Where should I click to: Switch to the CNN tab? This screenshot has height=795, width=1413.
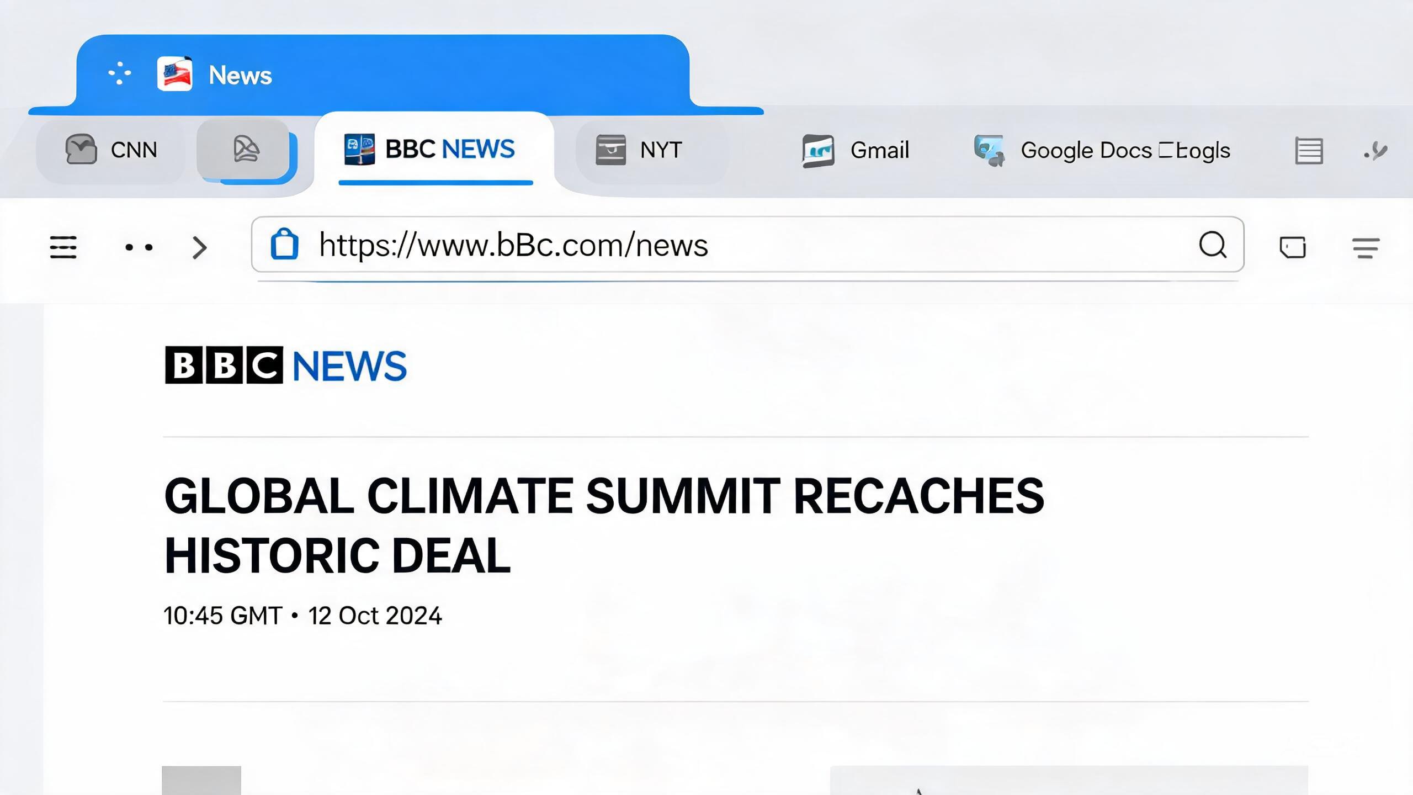[111, 150]
